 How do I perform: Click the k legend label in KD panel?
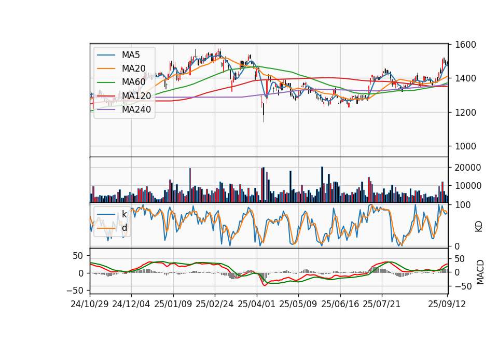tap(124, 214)
